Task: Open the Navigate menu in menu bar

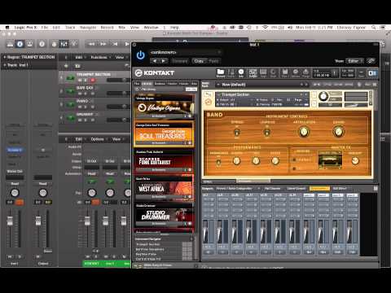Action: (x=88, y=28)
